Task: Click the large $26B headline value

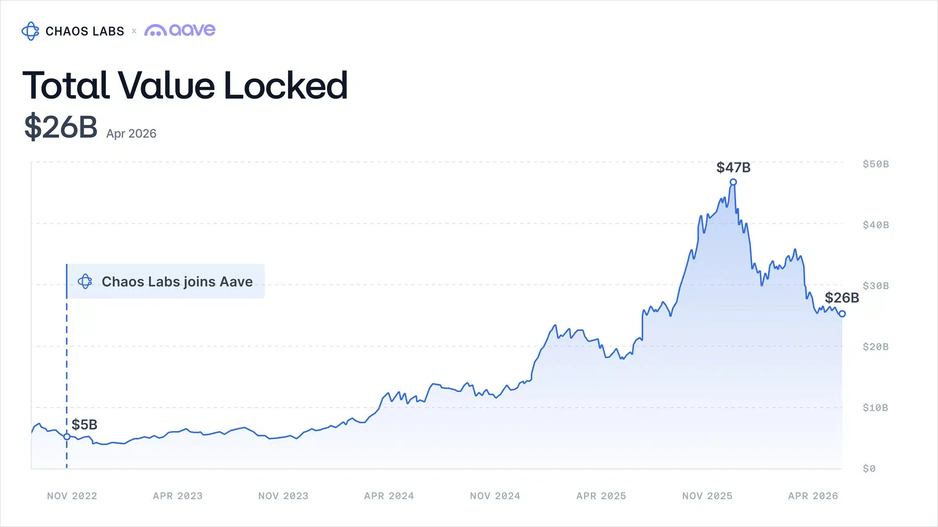Action: [x=60, y=127]
